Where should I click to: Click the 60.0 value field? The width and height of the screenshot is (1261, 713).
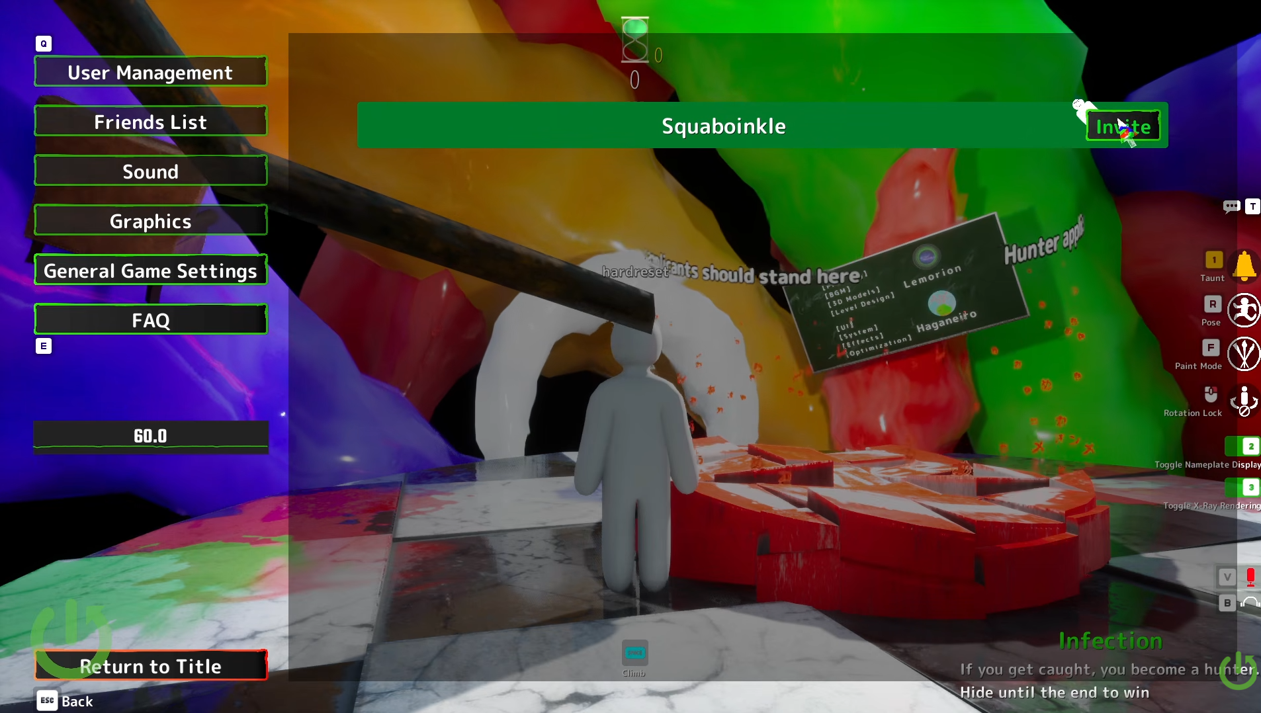pyautogui.click(x=151, y=436)
